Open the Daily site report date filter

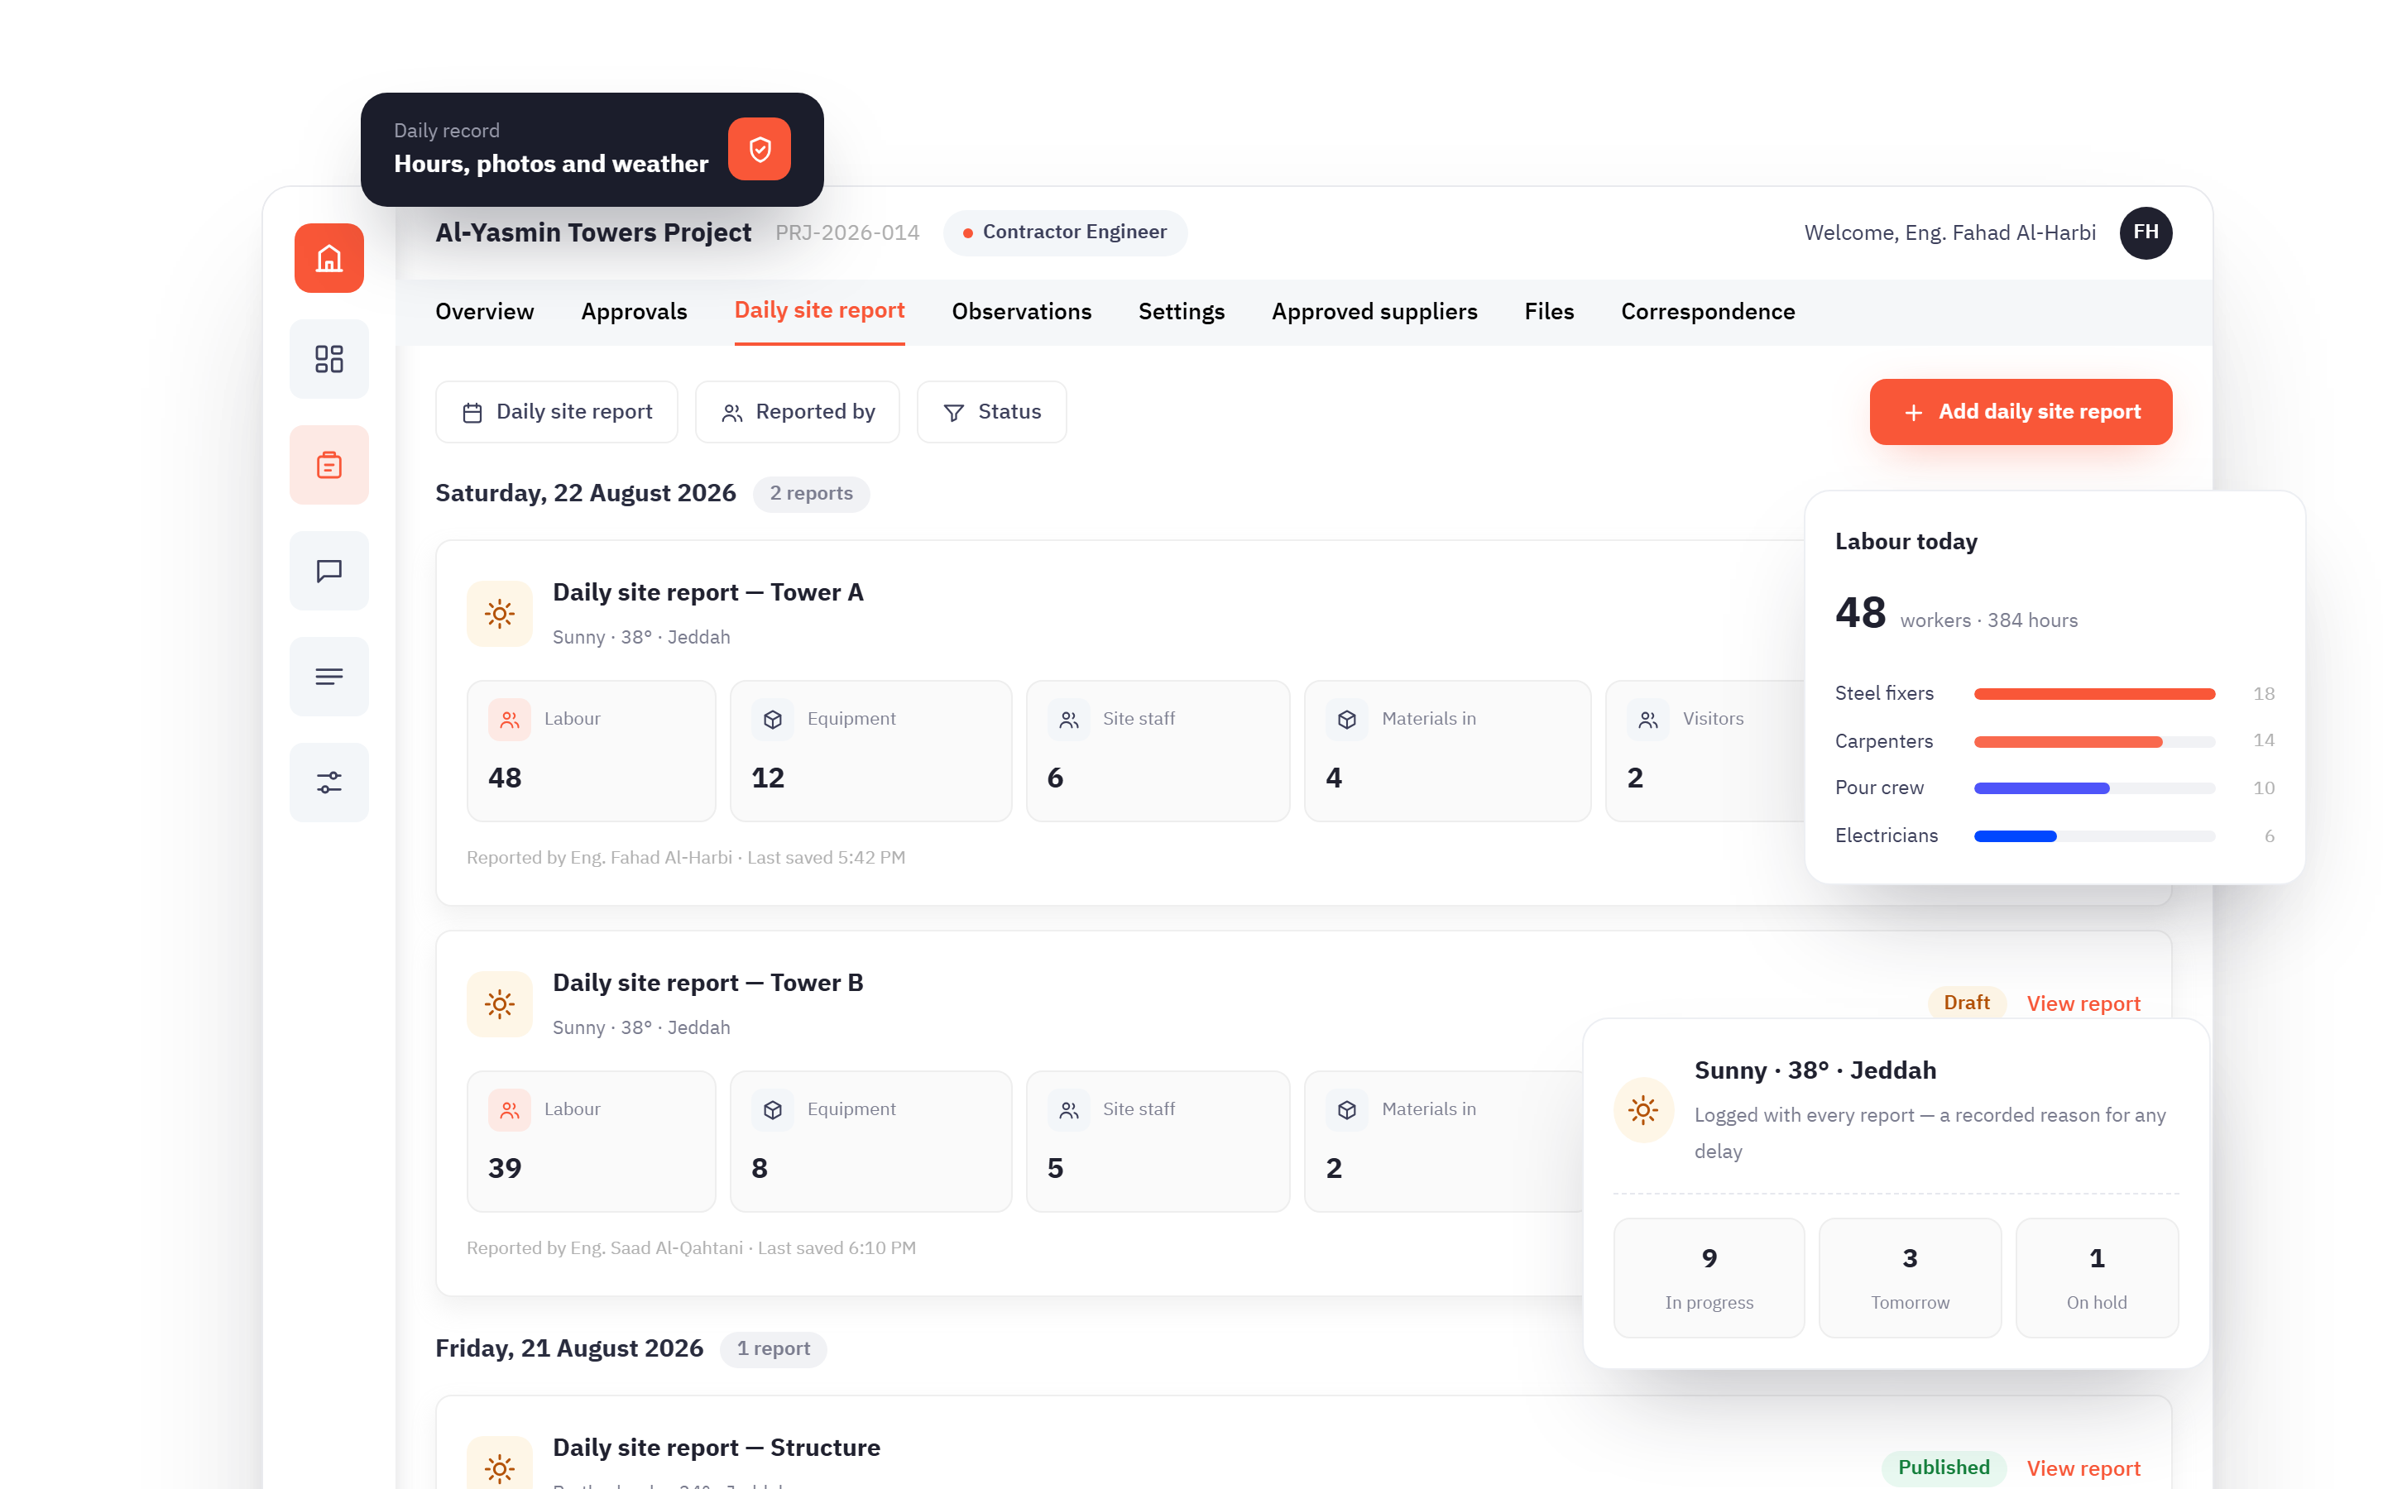[x=556, y=412]
